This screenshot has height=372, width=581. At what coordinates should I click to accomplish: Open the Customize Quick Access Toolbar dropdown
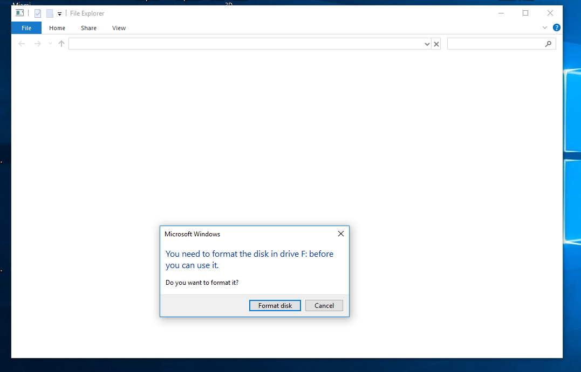pyautogui.click(x=59, y=14)
